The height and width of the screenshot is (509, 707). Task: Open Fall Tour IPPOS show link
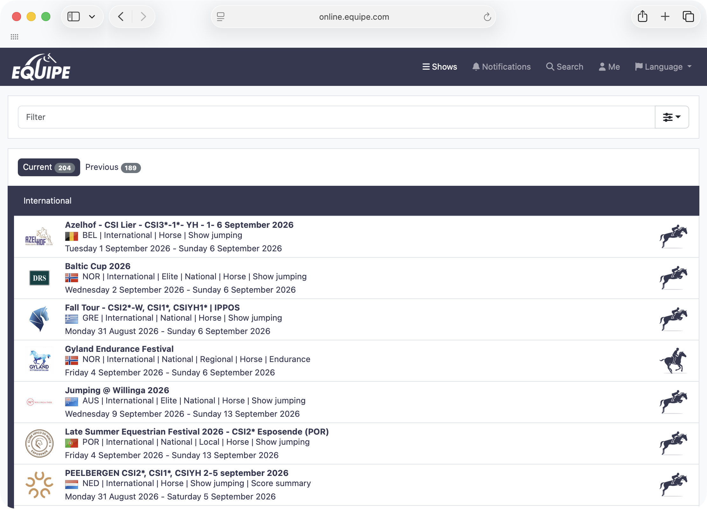point(152,308)
